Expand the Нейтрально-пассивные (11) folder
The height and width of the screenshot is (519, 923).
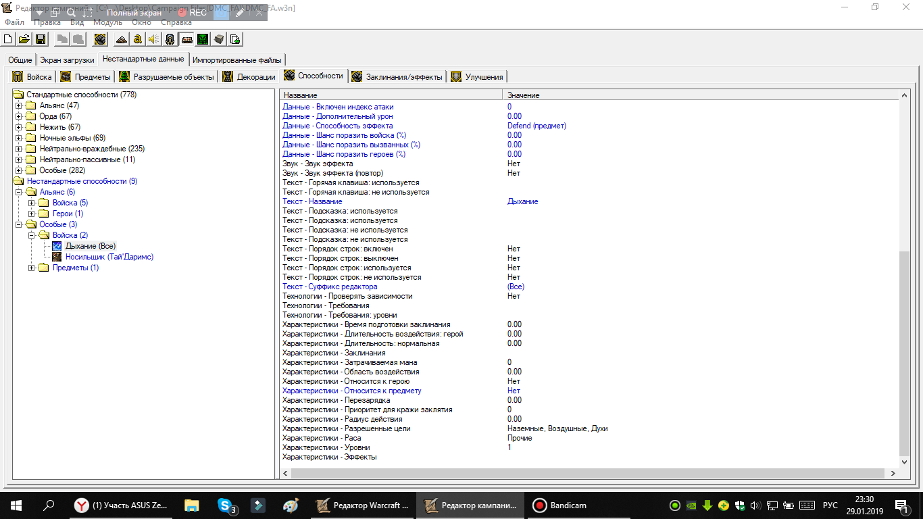19,159
